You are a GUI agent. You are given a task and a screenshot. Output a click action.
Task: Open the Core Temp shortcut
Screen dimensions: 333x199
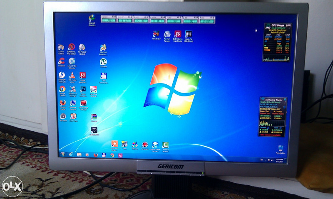[x=73, y=118]
